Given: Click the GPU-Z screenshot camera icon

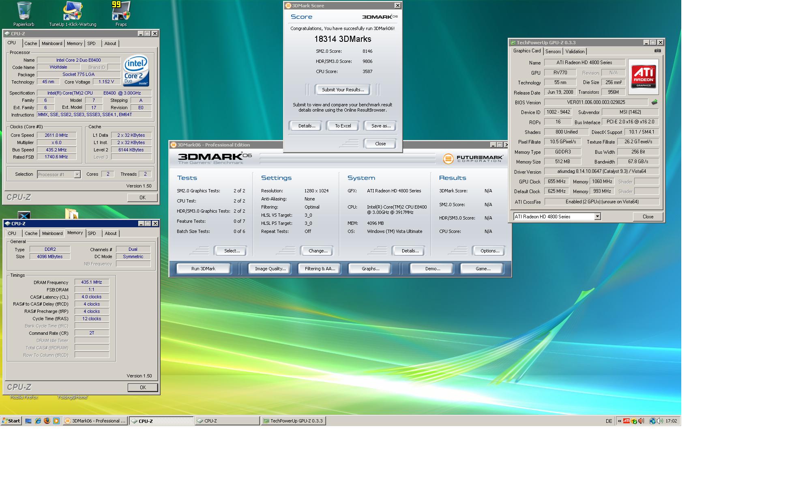Looking at the screenshot, I should pyautogui.click(x=657, y=51).
